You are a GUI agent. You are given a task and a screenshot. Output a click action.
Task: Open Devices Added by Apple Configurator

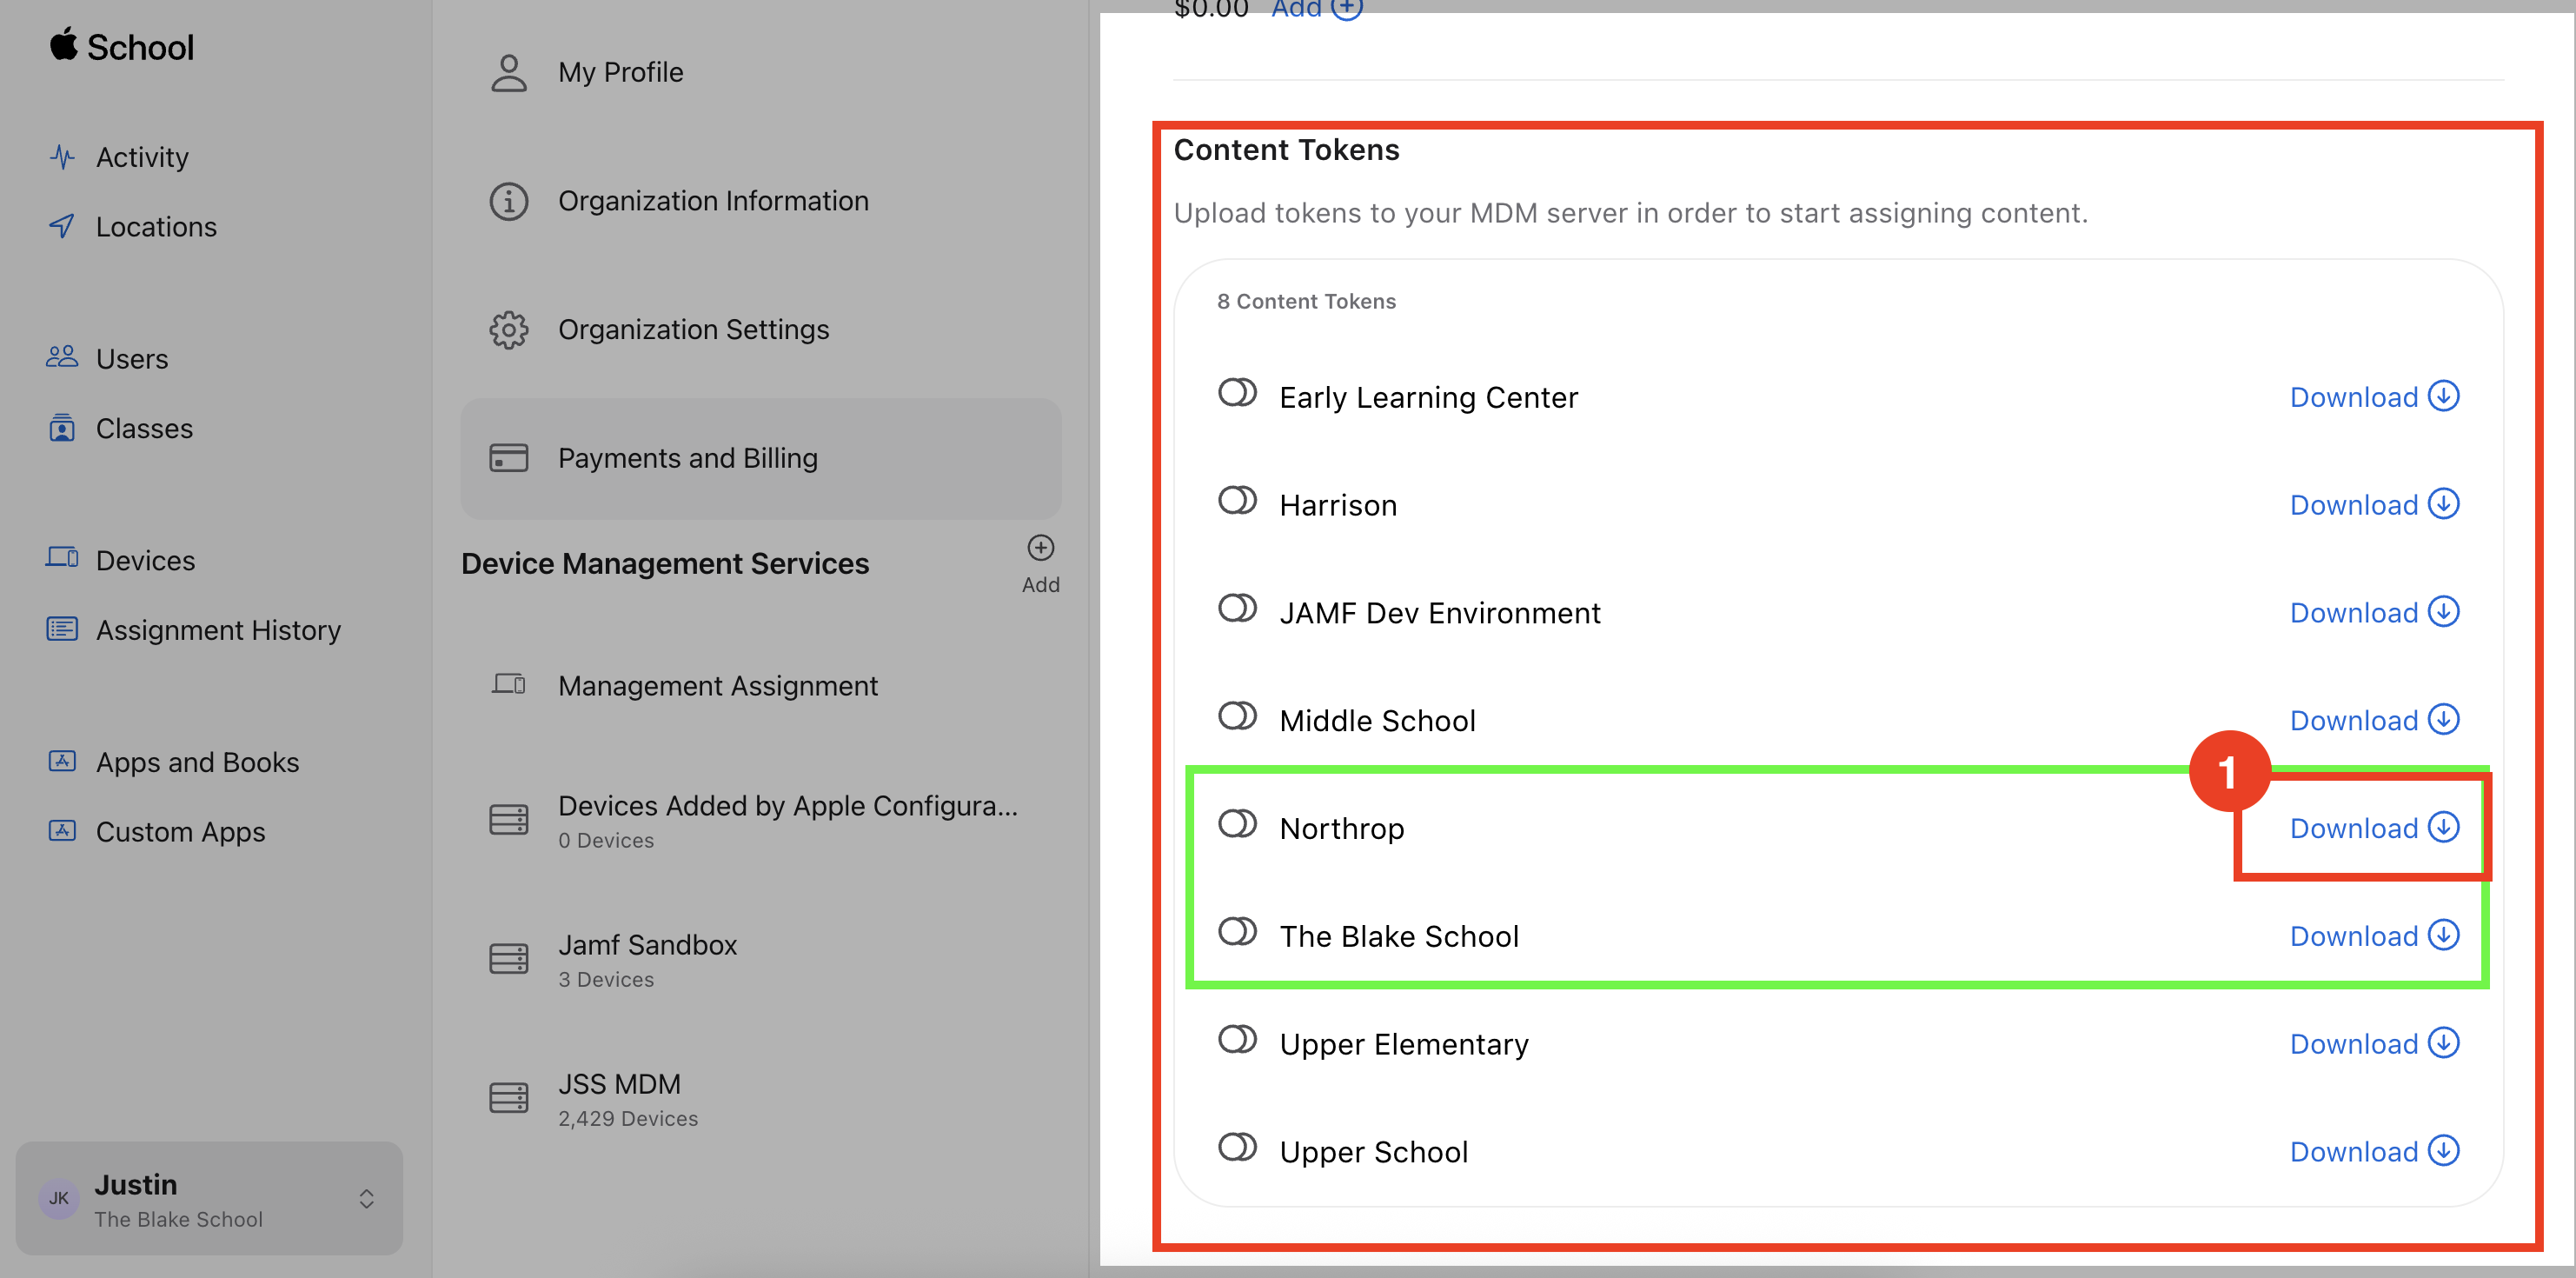761,821
